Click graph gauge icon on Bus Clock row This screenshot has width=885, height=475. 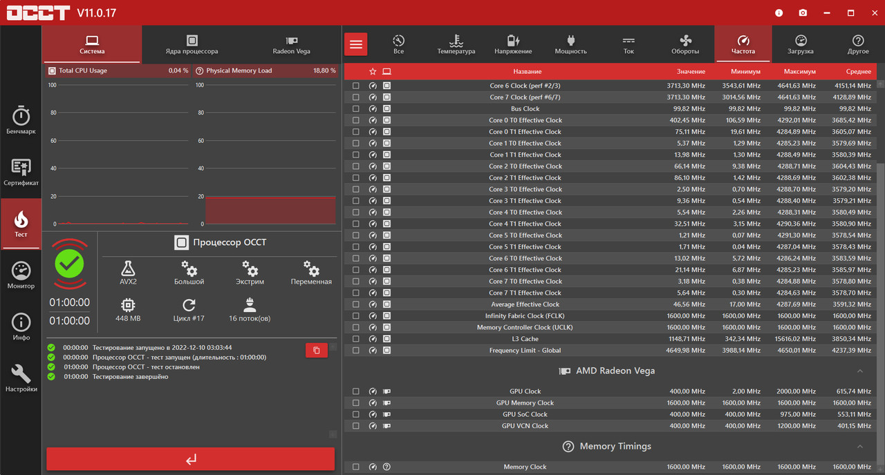tap(373, 108)
